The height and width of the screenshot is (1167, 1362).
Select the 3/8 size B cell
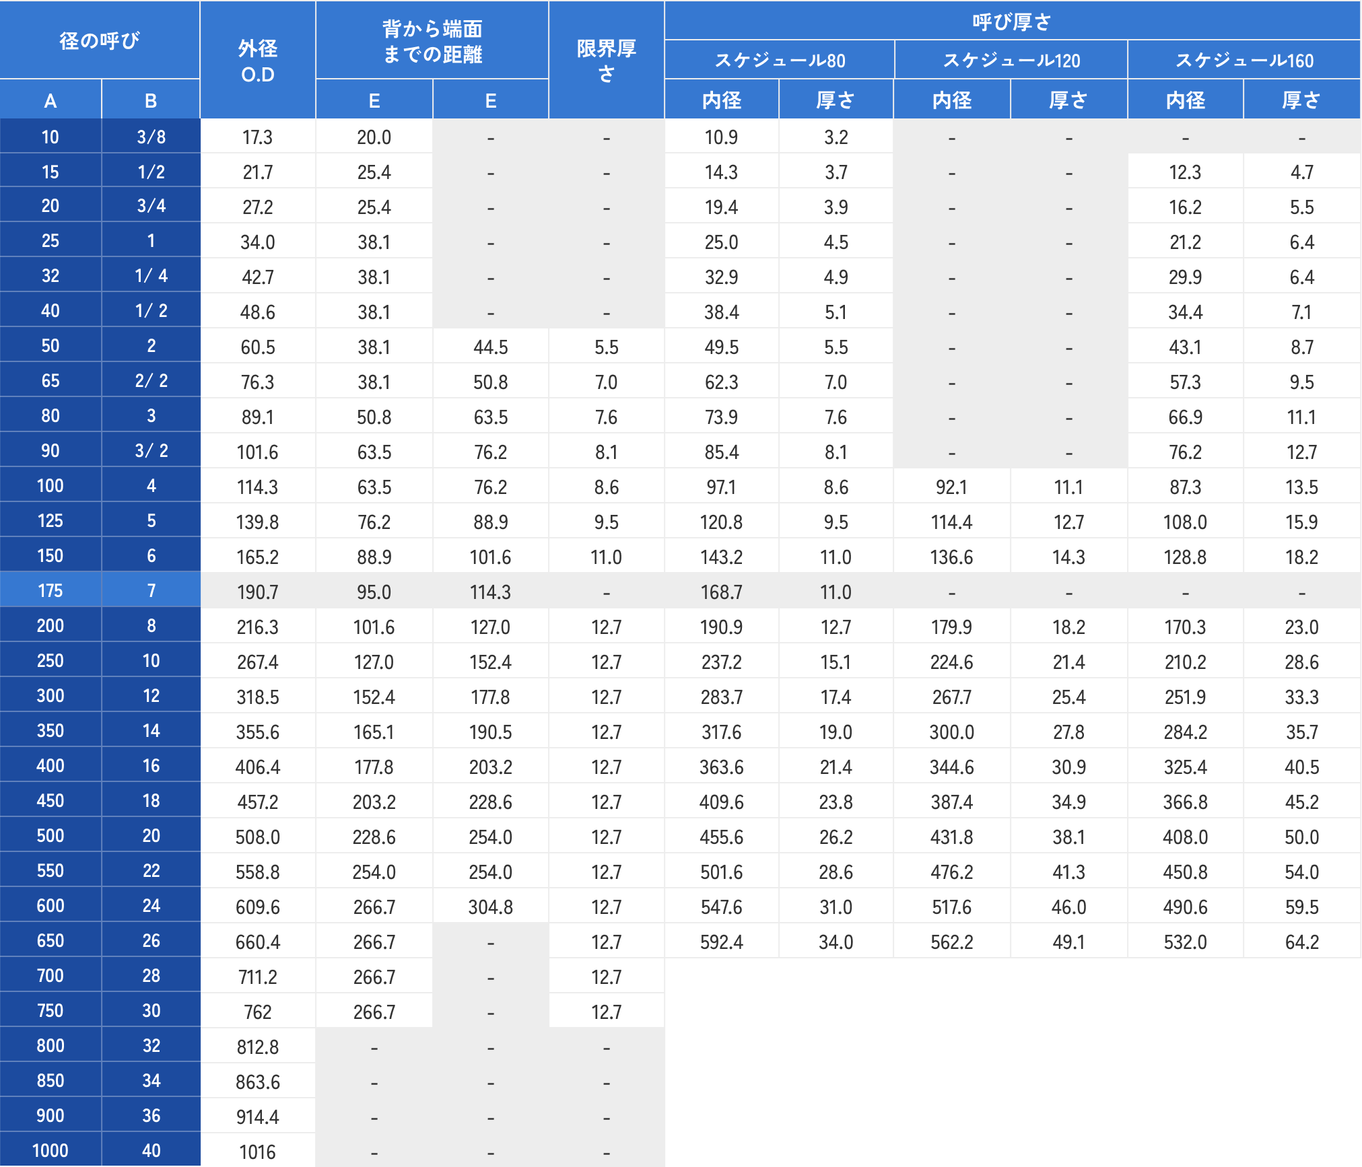point(151,137)
